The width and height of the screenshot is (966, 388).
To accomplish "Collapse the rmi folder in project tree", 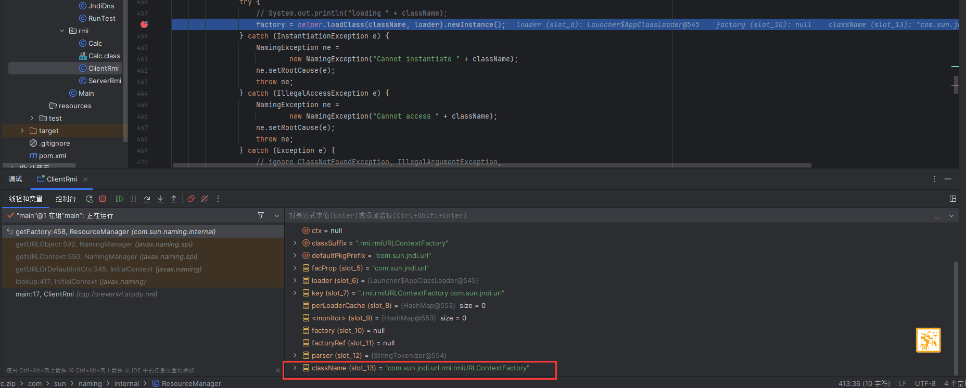I will pyautogui.click(x=62, y=31).
